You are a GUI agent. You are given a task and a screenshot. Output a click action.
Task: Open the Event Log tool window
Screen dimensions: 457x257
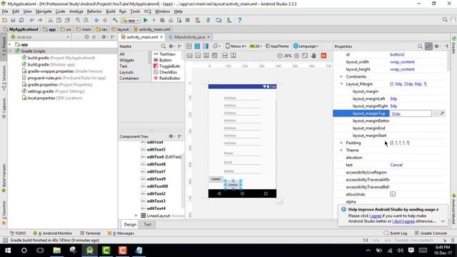click(396, 233)
